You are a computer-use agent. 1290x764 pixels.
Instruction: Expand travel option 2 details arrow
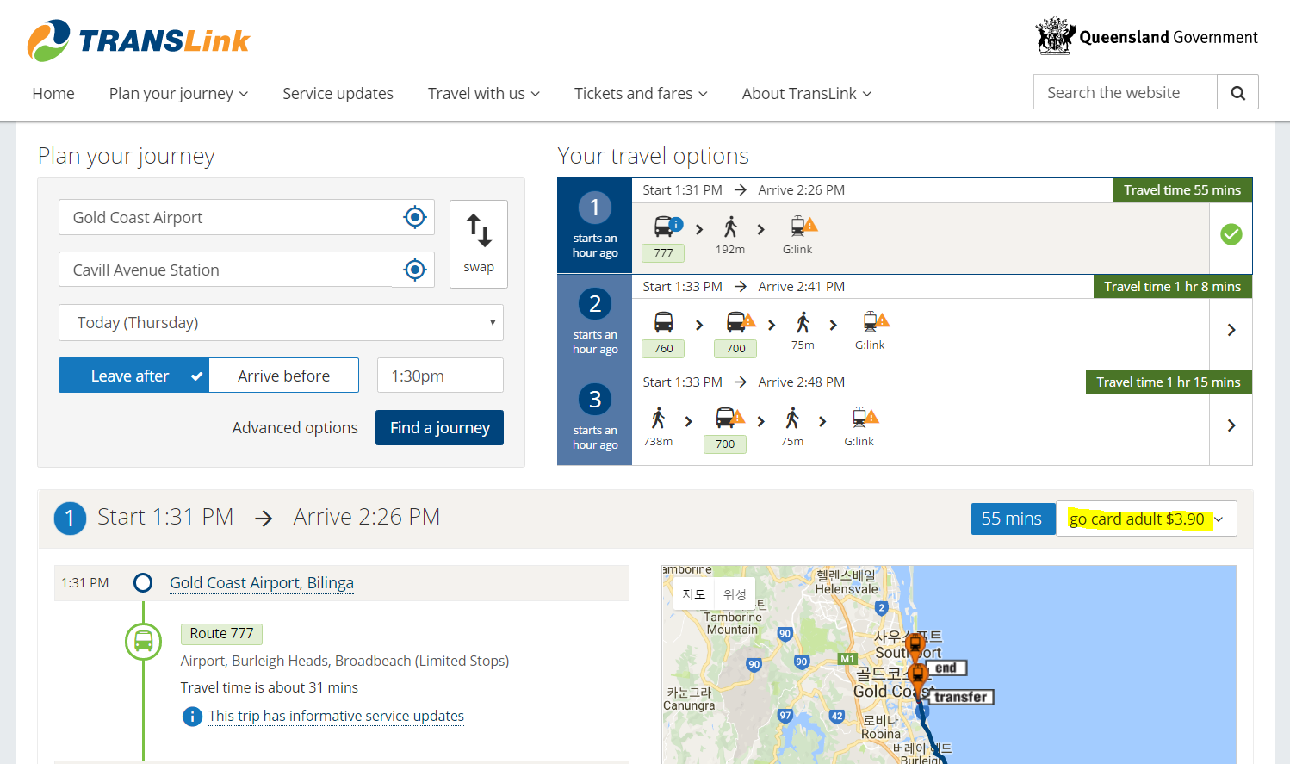pos(1231,330)
